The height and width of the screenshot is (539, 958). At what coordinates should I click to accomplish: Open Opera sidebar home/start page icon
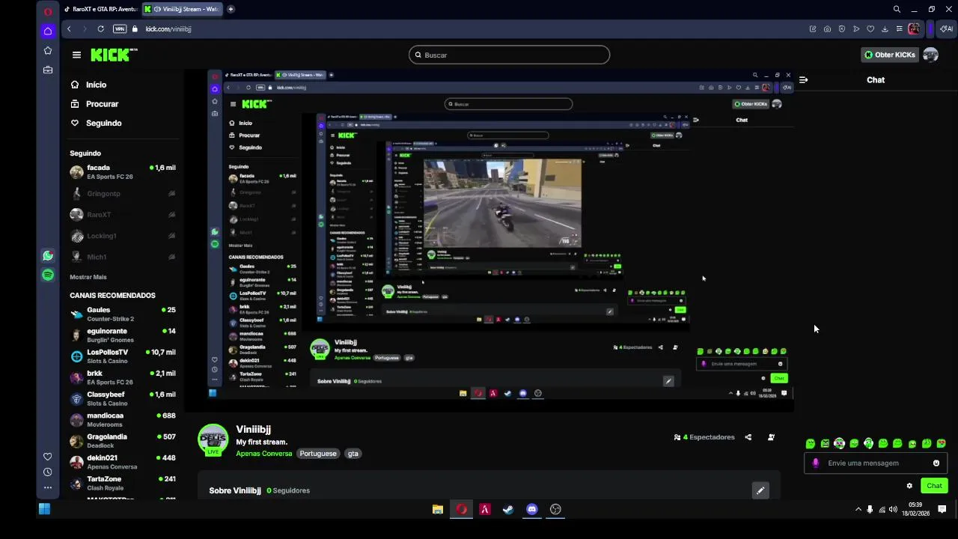coord(48,31)
